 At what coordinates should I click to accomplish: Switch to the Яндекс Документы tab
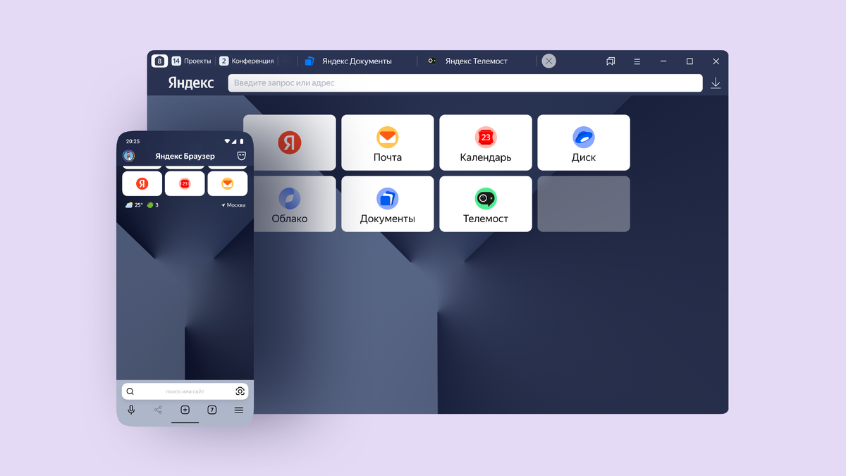pos(357,61)
